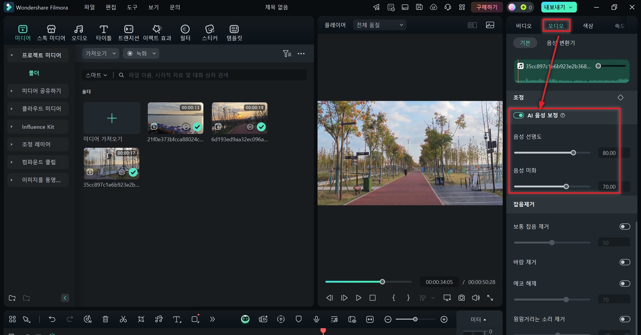Screen dimensions: 641x335
Task: Click the AI copilot green face icon
Action: (245, 319)
